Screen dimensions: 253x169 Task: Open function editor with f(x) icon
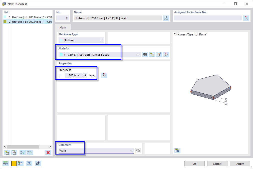(38, 163)
